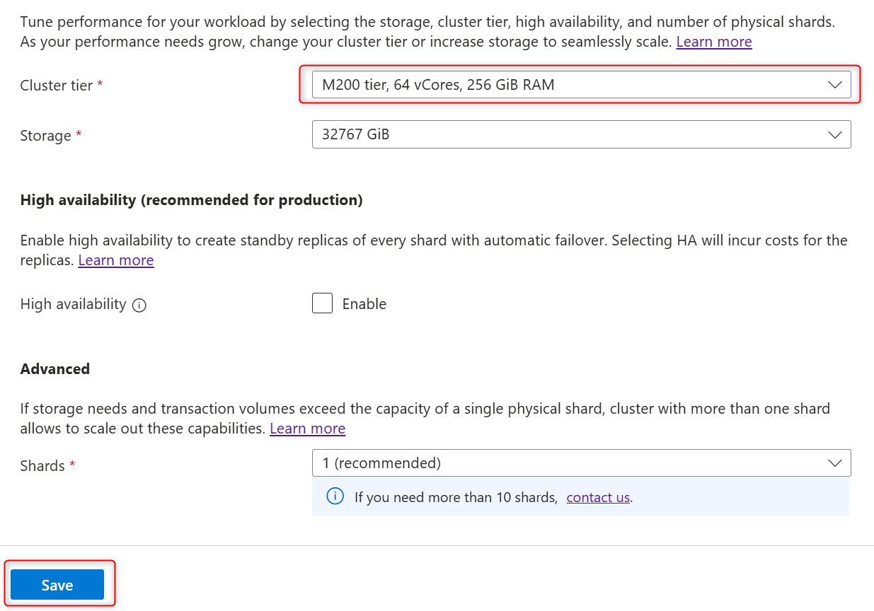Click the 'Enable' label text beside checkbox

click(364, 304)
